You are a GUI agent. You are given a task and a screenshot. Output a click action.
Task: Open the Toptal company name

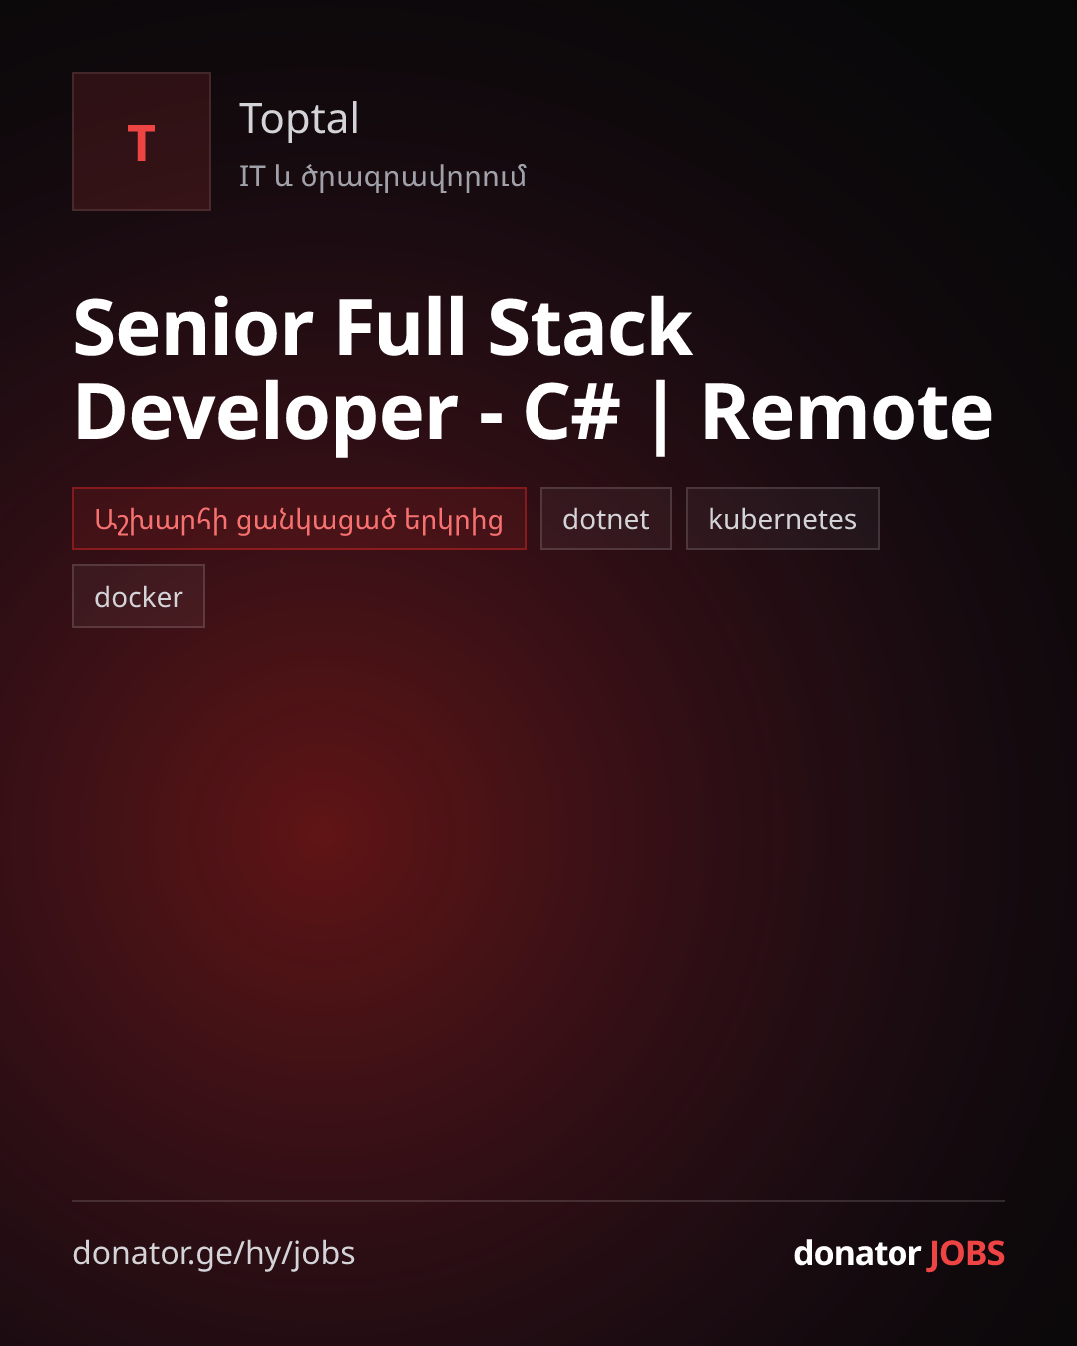(299, 120)
